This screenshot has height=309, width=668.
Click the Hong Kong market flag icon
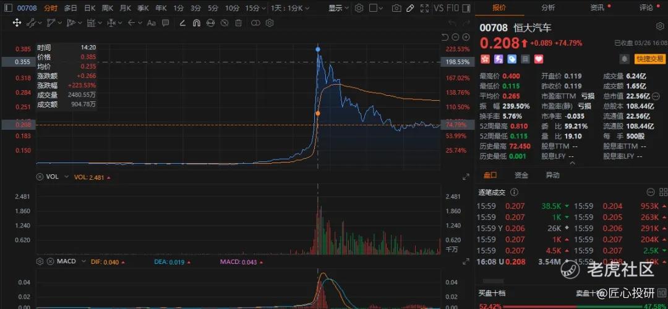pos(485,59)
